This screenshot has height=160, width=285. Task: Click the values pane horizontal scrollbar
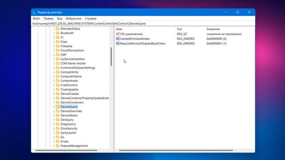176,150
